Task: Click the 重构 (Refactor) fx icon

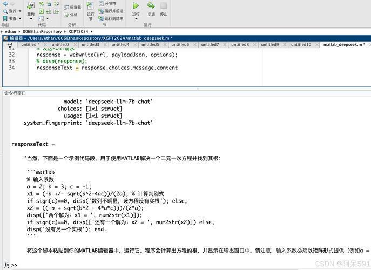Action: (31, 5)
